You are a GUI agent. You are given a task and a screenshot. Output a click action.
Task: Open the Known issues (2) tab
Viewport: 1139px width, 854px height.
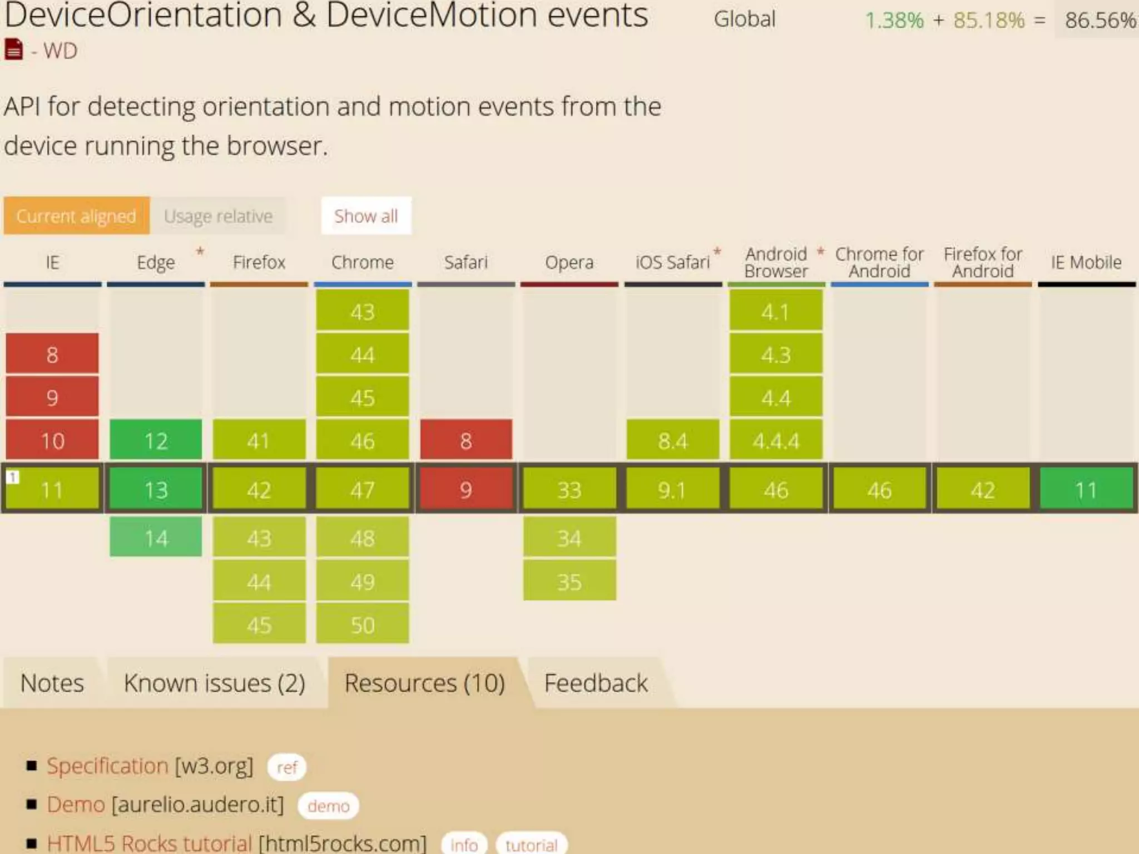tap(215, 683)
